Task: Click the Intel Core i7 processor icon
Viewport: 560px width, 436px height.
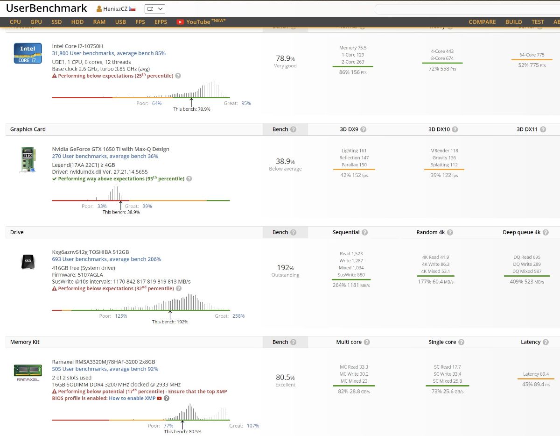Action: tap(27, 53)
